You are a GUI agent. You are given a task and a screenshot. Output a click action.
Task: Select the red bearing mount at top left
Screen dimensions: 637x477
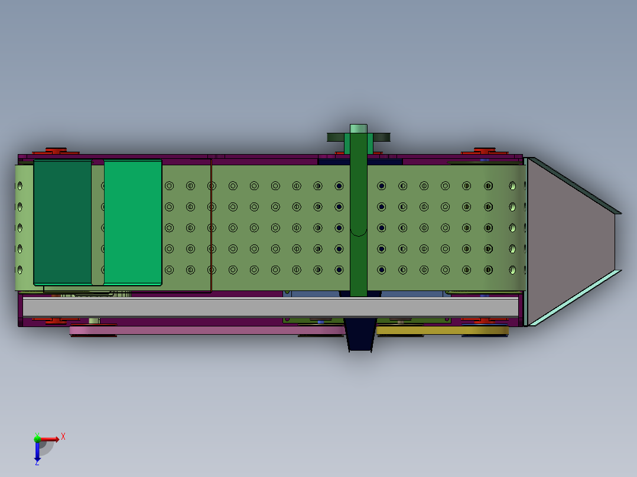(56, 151)
